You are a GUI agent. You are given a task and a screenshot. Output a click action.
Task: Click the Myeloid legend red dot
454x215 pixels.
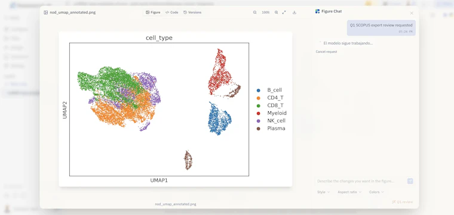point(259,113)
